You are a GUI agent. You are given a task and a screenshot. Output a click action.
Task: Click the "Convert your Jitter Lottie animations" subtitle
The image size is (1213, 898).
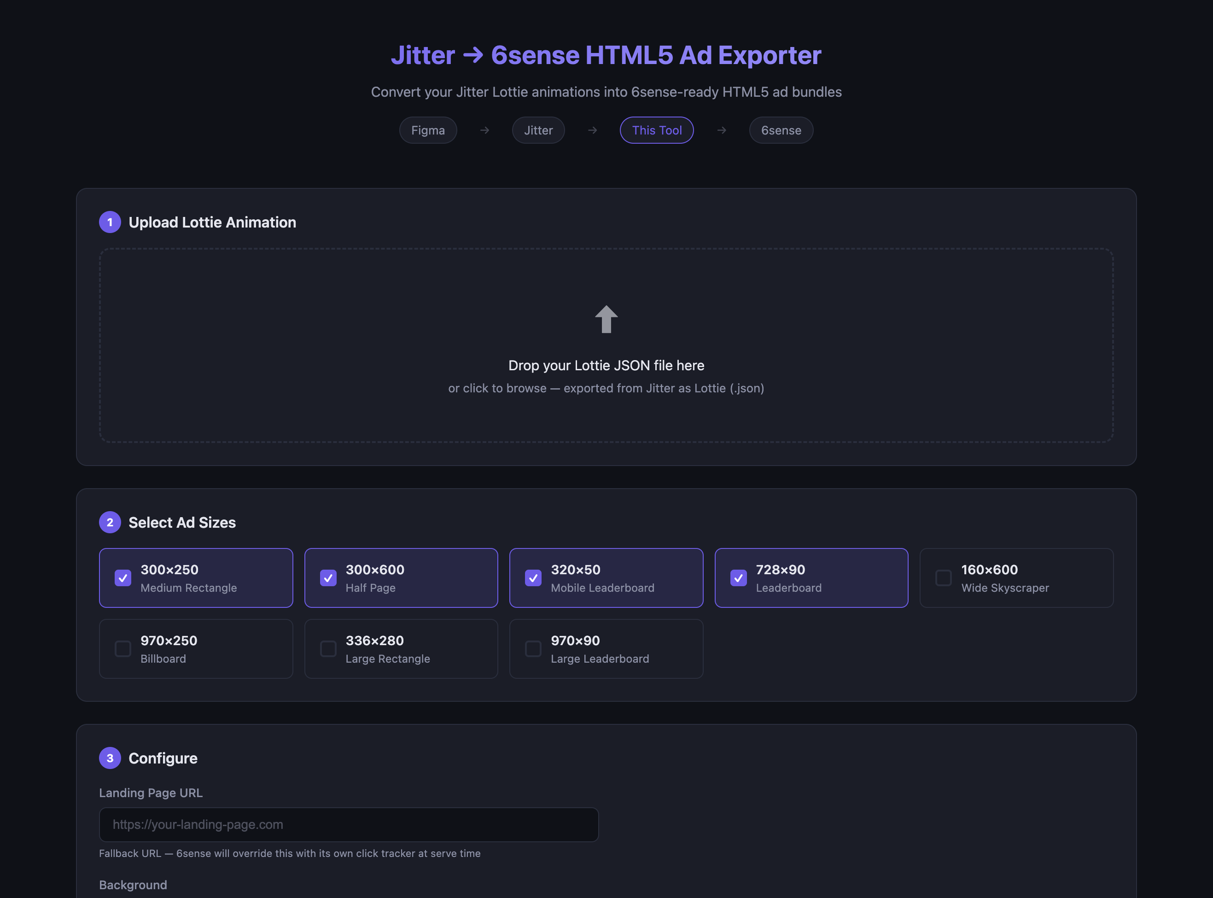pyautogui.click(x=606, y=92)
